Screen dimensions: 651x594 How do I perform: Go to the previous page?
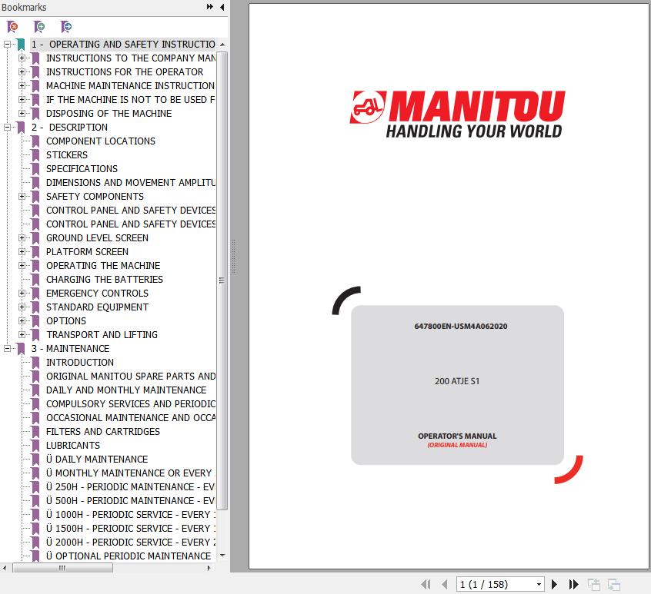445,584
